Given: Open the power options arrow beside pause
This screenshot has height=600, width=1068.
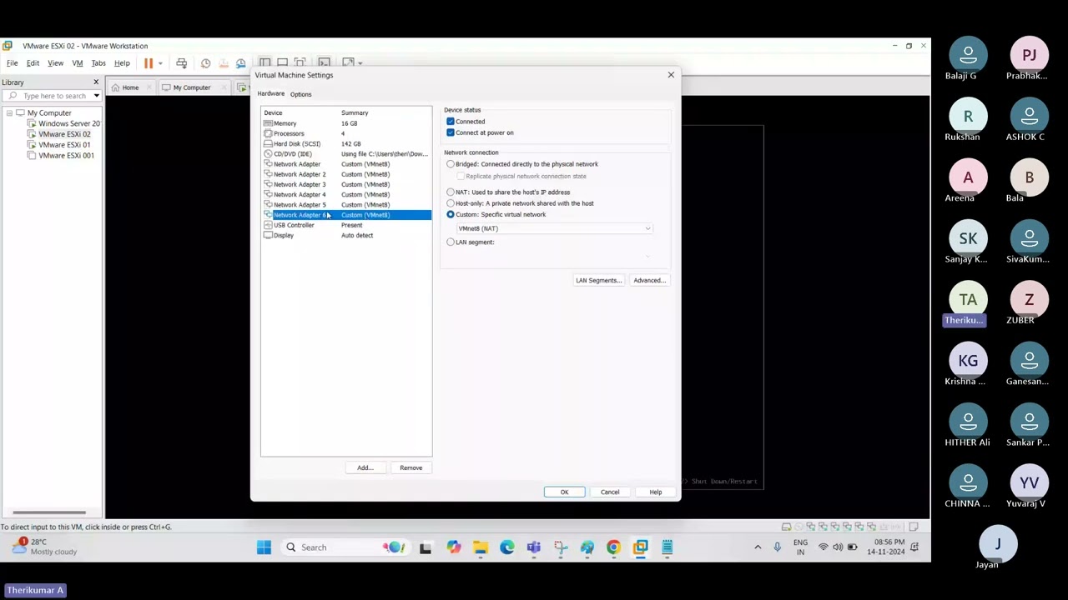Looking at the screenshot, I should (x=160, y=63).
